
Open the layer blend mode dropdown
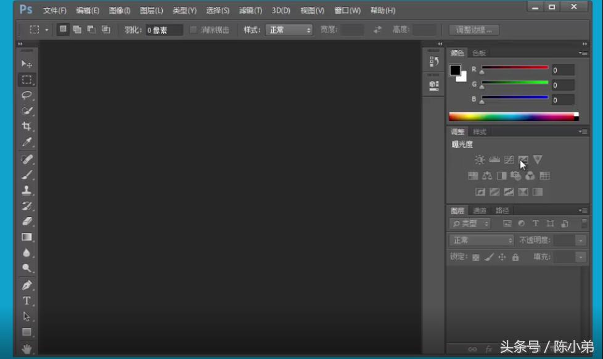point(481,240)
